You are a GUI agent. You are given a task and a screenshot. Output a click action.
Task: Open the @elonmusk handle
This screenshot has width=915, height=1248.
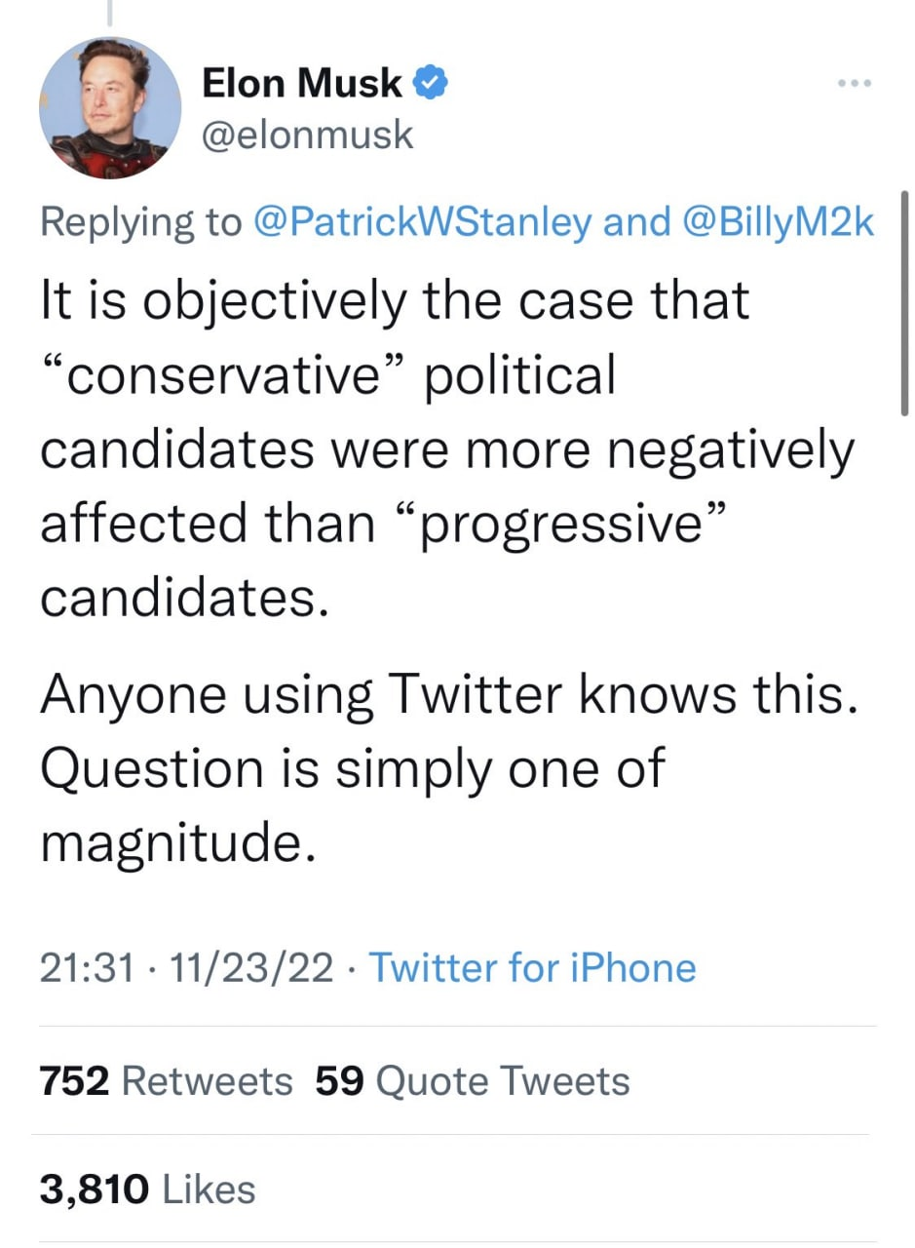307,135
